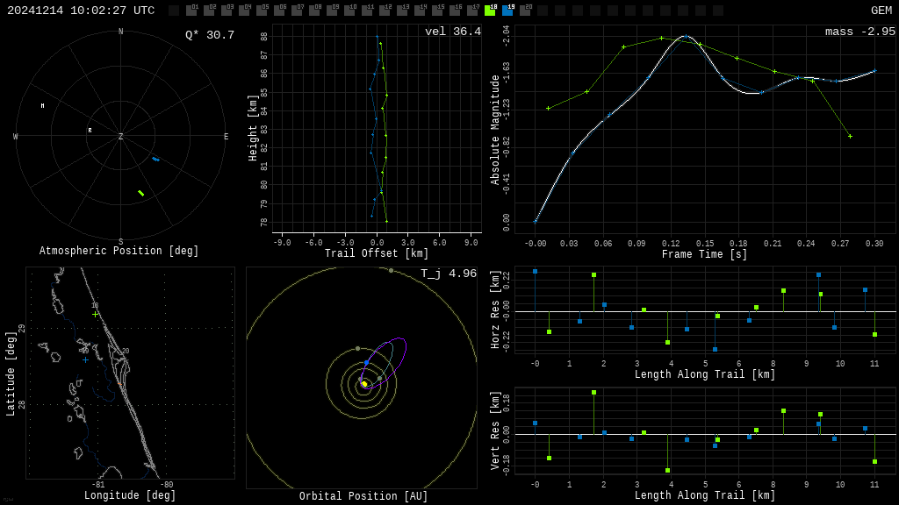This screenshot has height=505, width=899.
Task: Click the Z zenith label in the polar plot
Action: [x=121, y=137]
